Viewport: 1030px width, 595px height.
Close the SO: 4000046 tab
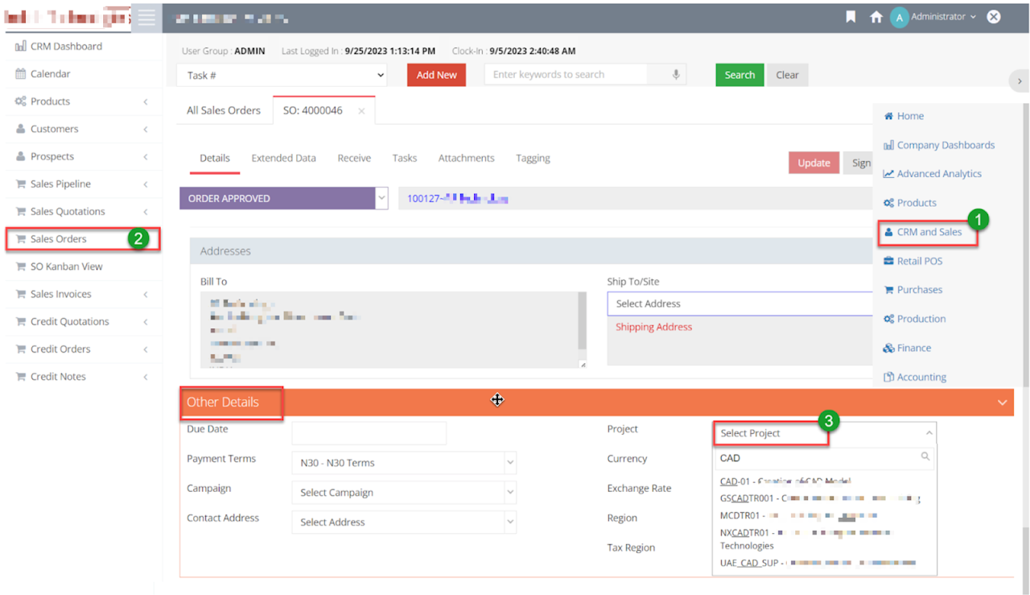pos(361,111)
